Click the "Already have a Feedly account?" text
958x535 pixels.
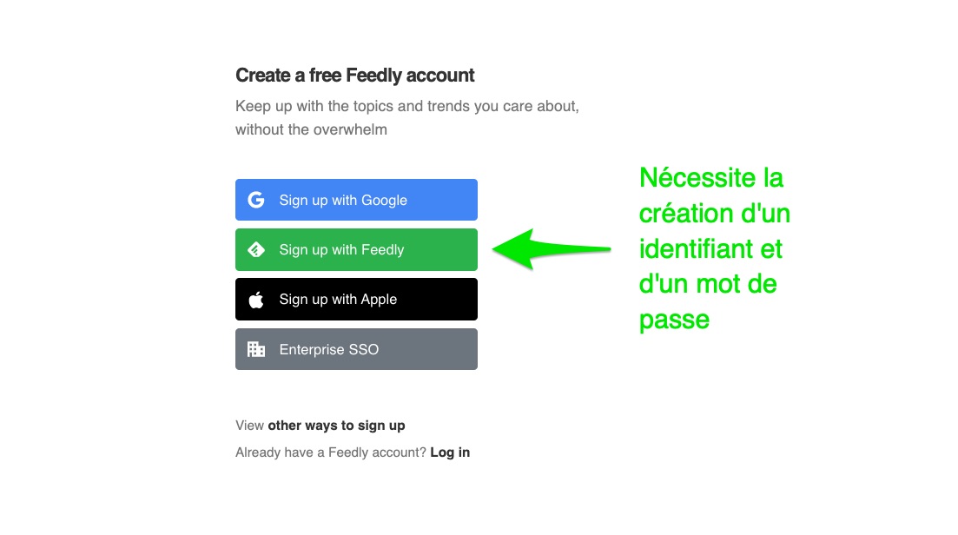pyautogui.click(x=331, y=452)
